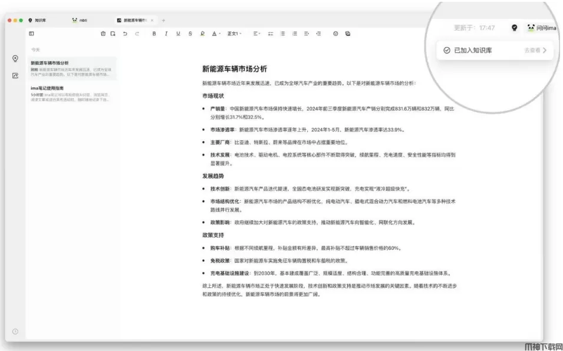Click the knowledge base shield icon near 问问ima
This screenshot has height=351, width=563.
(x=515, y=28)
